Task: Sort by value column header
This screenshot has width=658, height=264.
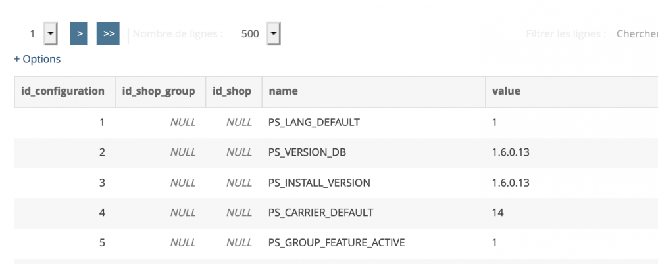Action: (x=506, y=91)
